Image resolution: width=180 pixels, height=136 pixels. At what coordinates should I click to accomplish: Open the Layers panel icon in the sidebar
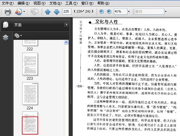tap(5, 38)
